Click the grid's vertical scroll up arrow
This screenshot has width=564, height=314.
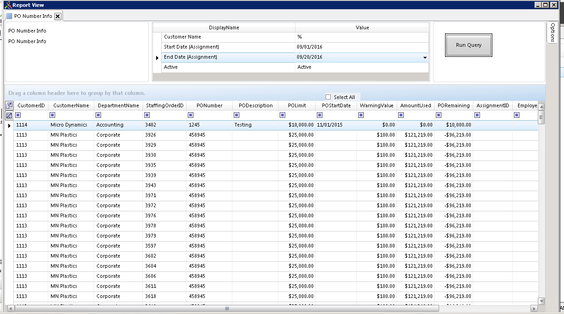pyautogui.click(x=541, y=107)
